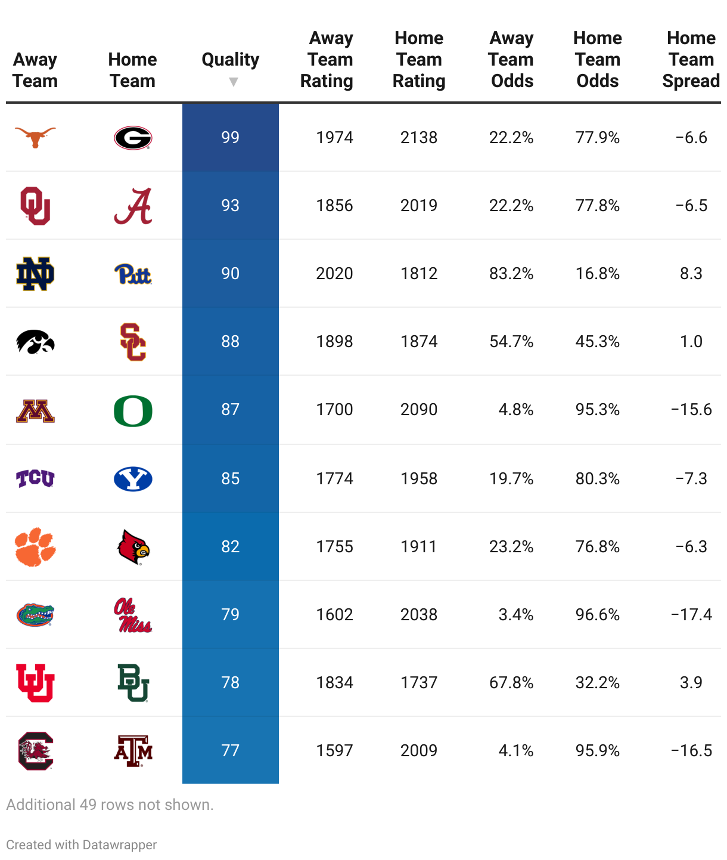Click the Pitt Panthers logo

coord(133,274)
